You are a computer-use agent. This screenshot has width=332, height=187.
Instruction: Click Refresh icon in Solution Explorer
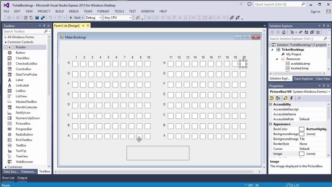tap(306, 32)
